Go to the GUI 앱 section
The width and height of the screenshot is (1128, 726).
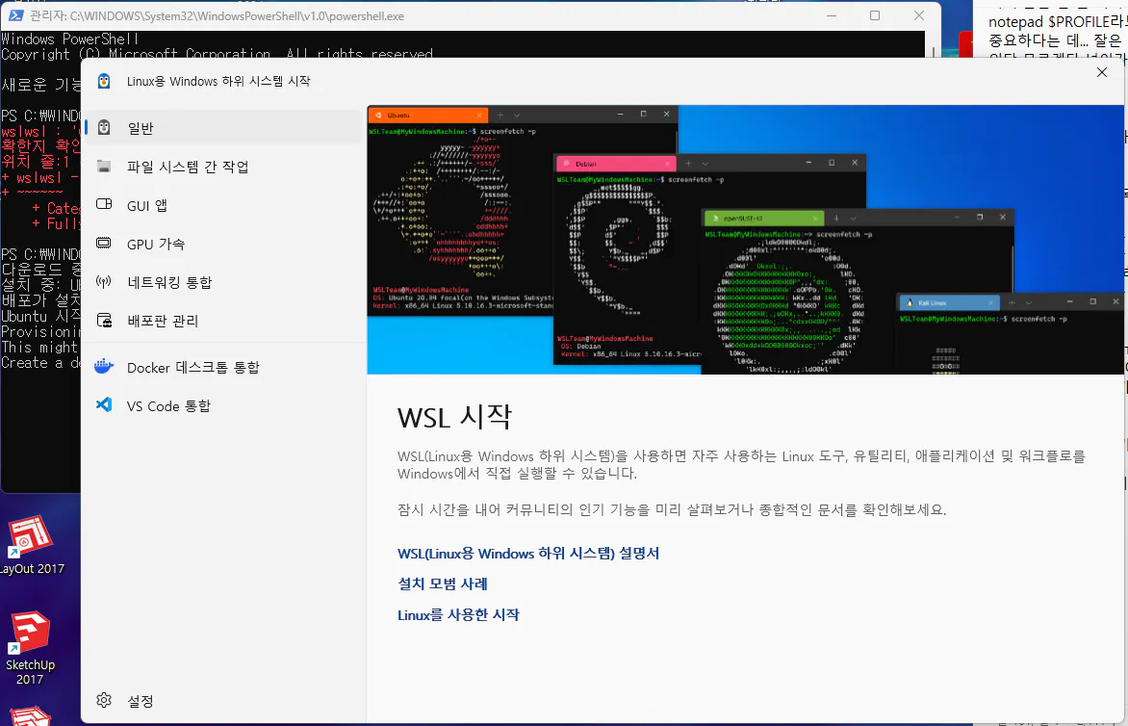[x=223, y=205]
